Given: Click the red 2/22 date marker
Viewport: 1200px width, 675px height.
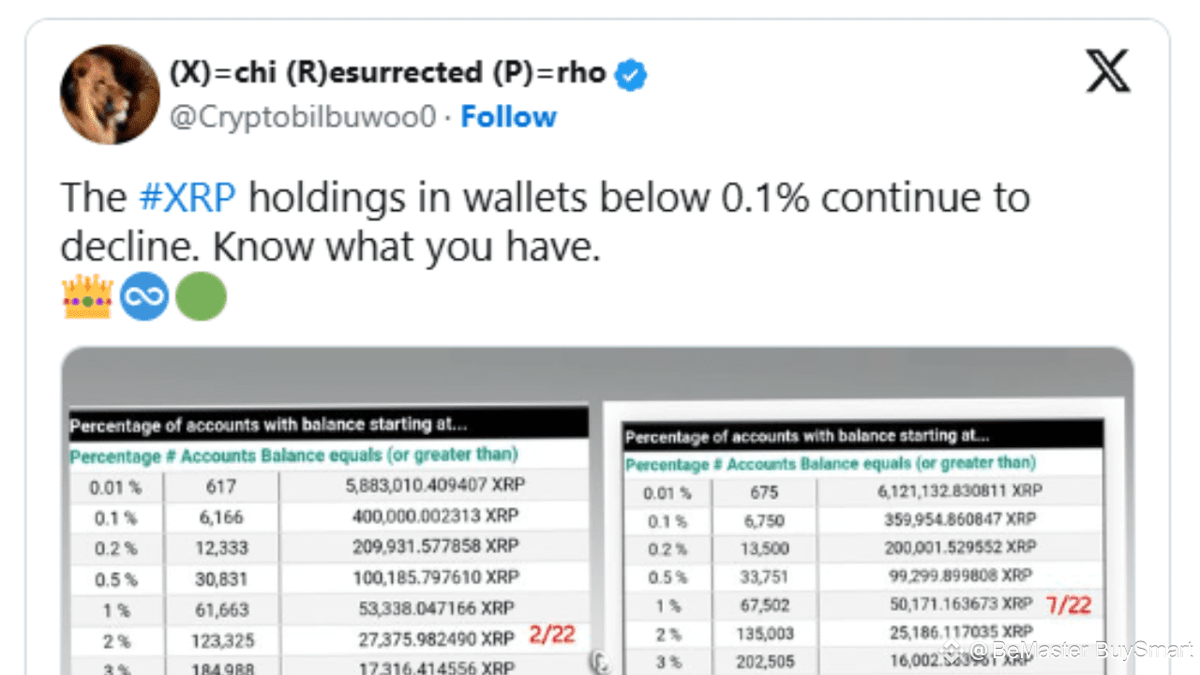Looking at the screenshot, I should (552, 636).
